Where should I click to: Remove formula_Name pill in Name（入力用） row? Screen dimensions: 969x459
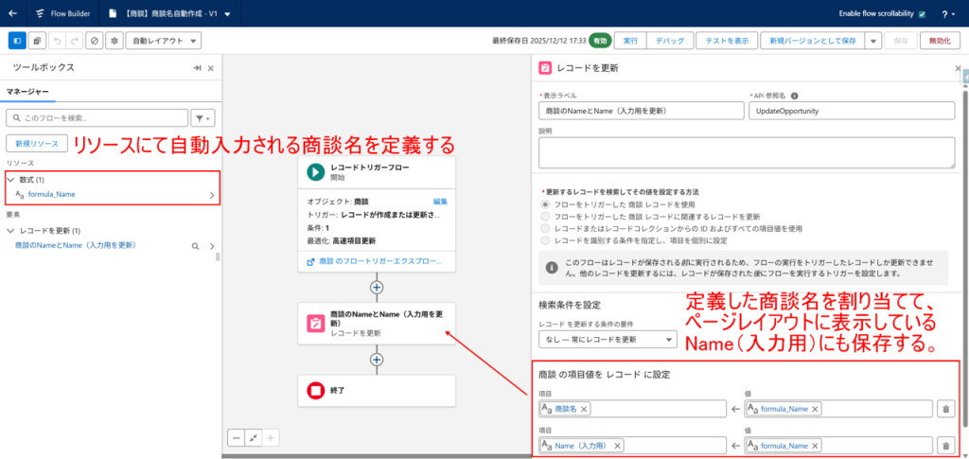click(x=815, y=446)
